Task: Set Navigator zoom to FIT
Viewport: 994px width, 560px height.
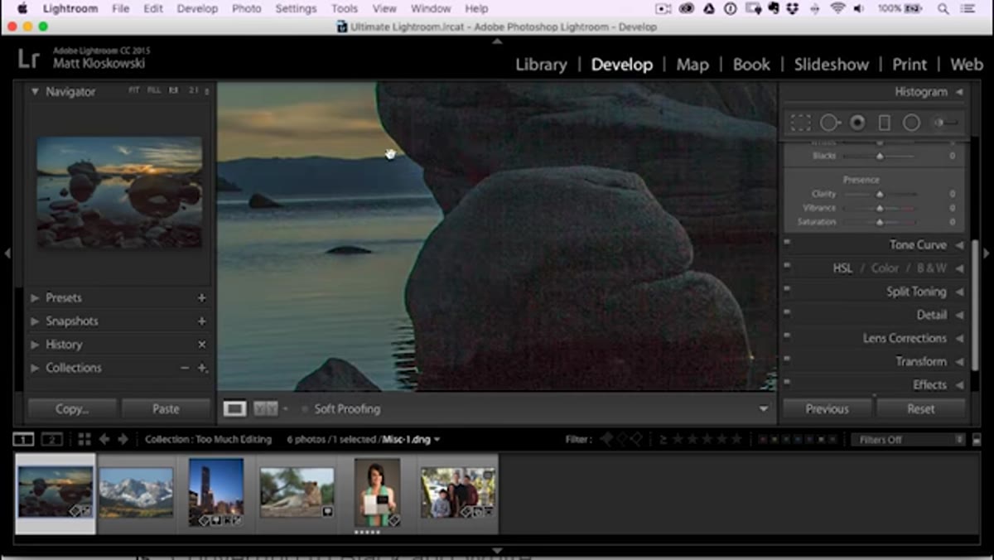Action: point(134,90)
